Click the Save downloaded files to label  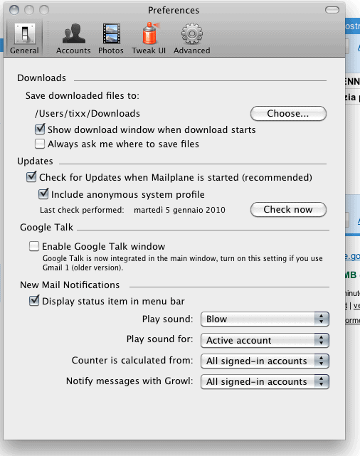click(83, 95)
